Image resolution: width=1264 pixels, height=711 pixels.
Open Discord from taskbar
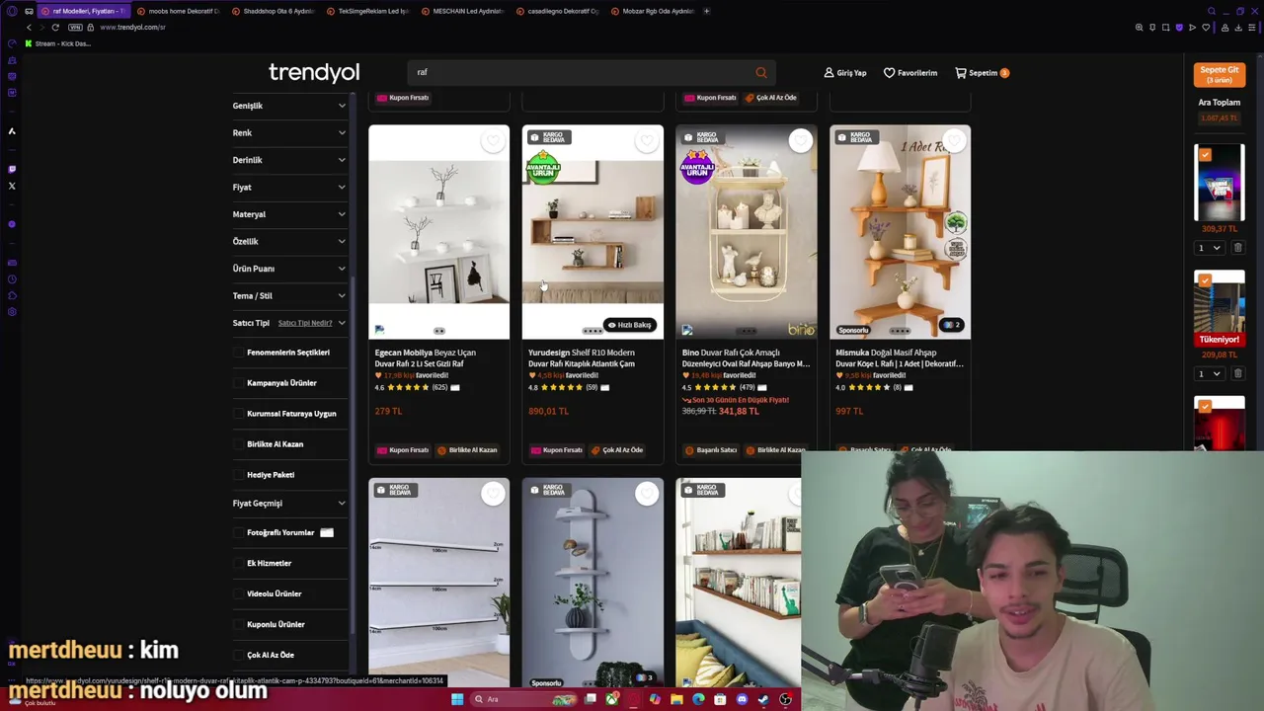(742, 699)
